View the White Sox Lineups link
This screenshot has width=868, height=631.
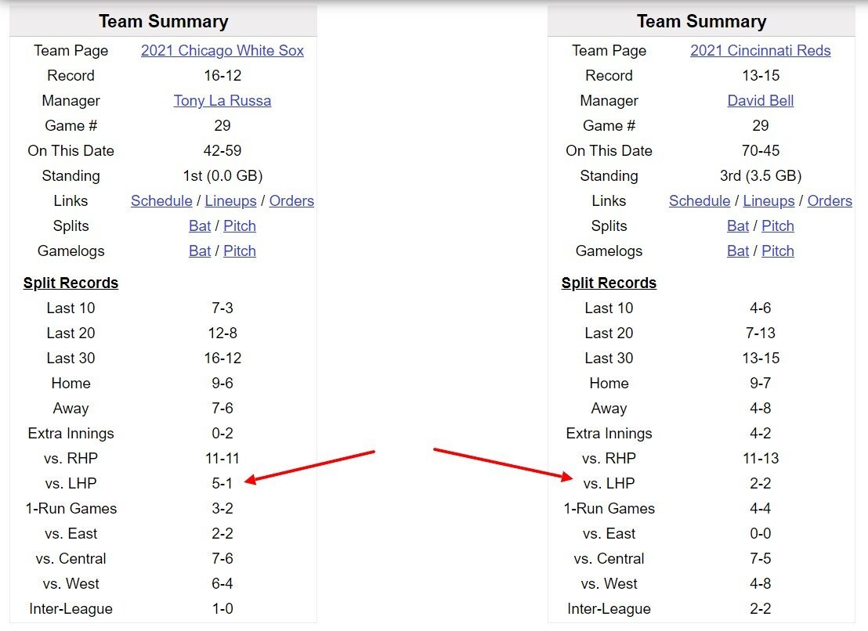230,201
